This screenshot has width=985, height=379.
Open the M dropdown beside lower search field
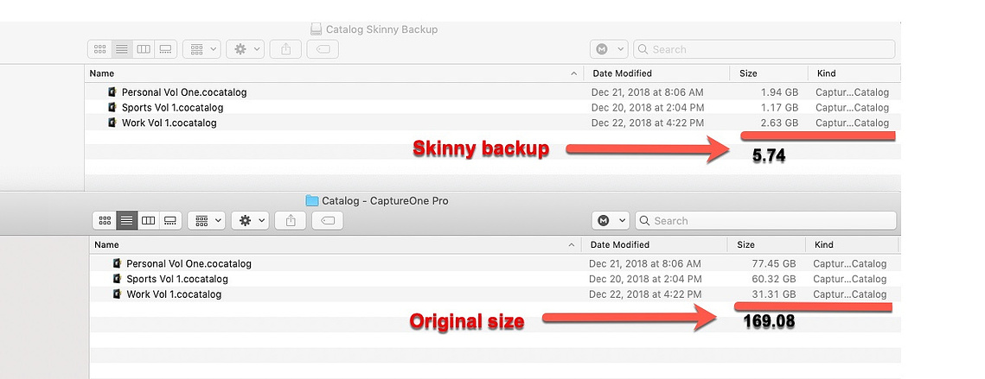pos(611,220)
